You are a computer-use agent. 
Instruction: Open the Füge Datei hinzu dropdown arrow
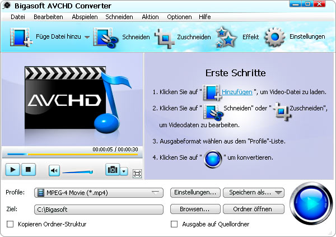(87, 37)
